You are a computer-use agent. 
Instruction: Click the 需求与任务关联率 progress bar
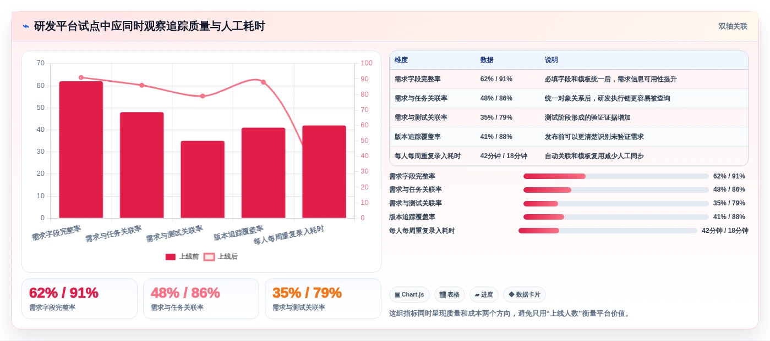(x=616, y=189)
